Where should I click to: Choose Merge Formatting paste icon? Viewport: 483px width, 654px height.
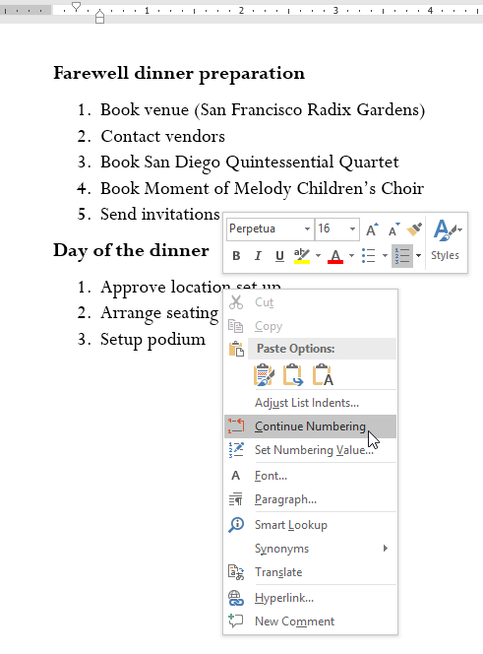click(293, 374)
